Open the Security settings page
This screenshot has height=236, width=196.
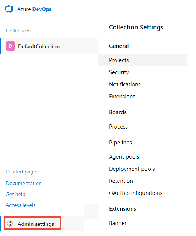(119, 72)
